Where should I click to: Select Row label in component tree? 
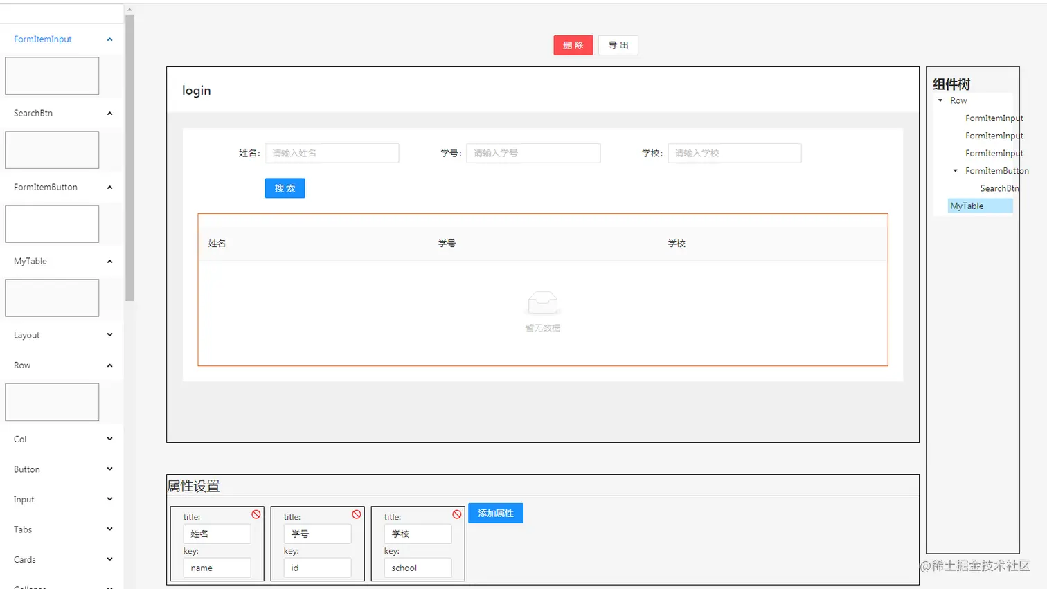tap(958, 101)
